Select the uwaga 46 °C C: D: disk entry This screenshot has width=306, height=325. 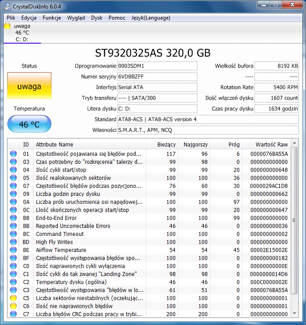(22, 32)
